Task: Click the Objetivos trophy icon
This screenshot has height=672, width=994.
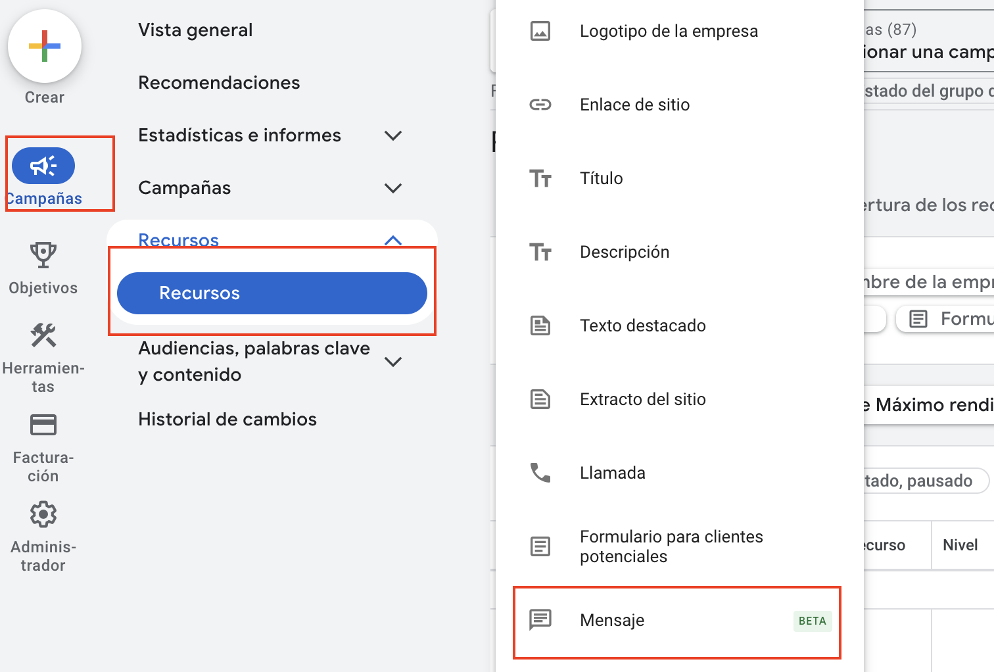Action: (x=43, y=254)
